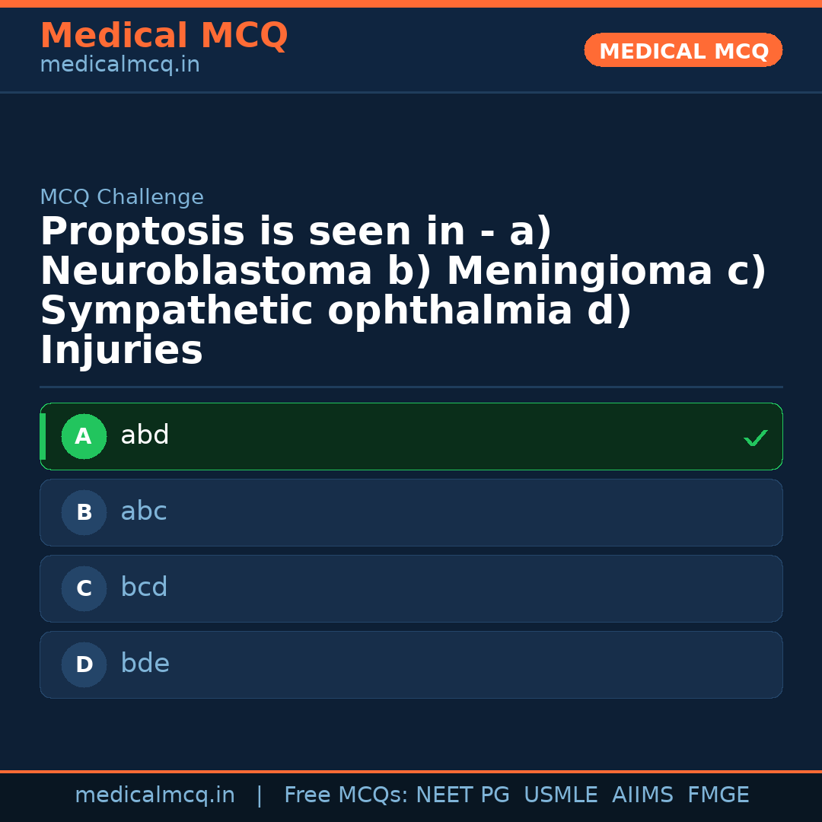Click the NEET PG text link
The height and width of the screenshot is (822, 822).
(x=462, y=794)
